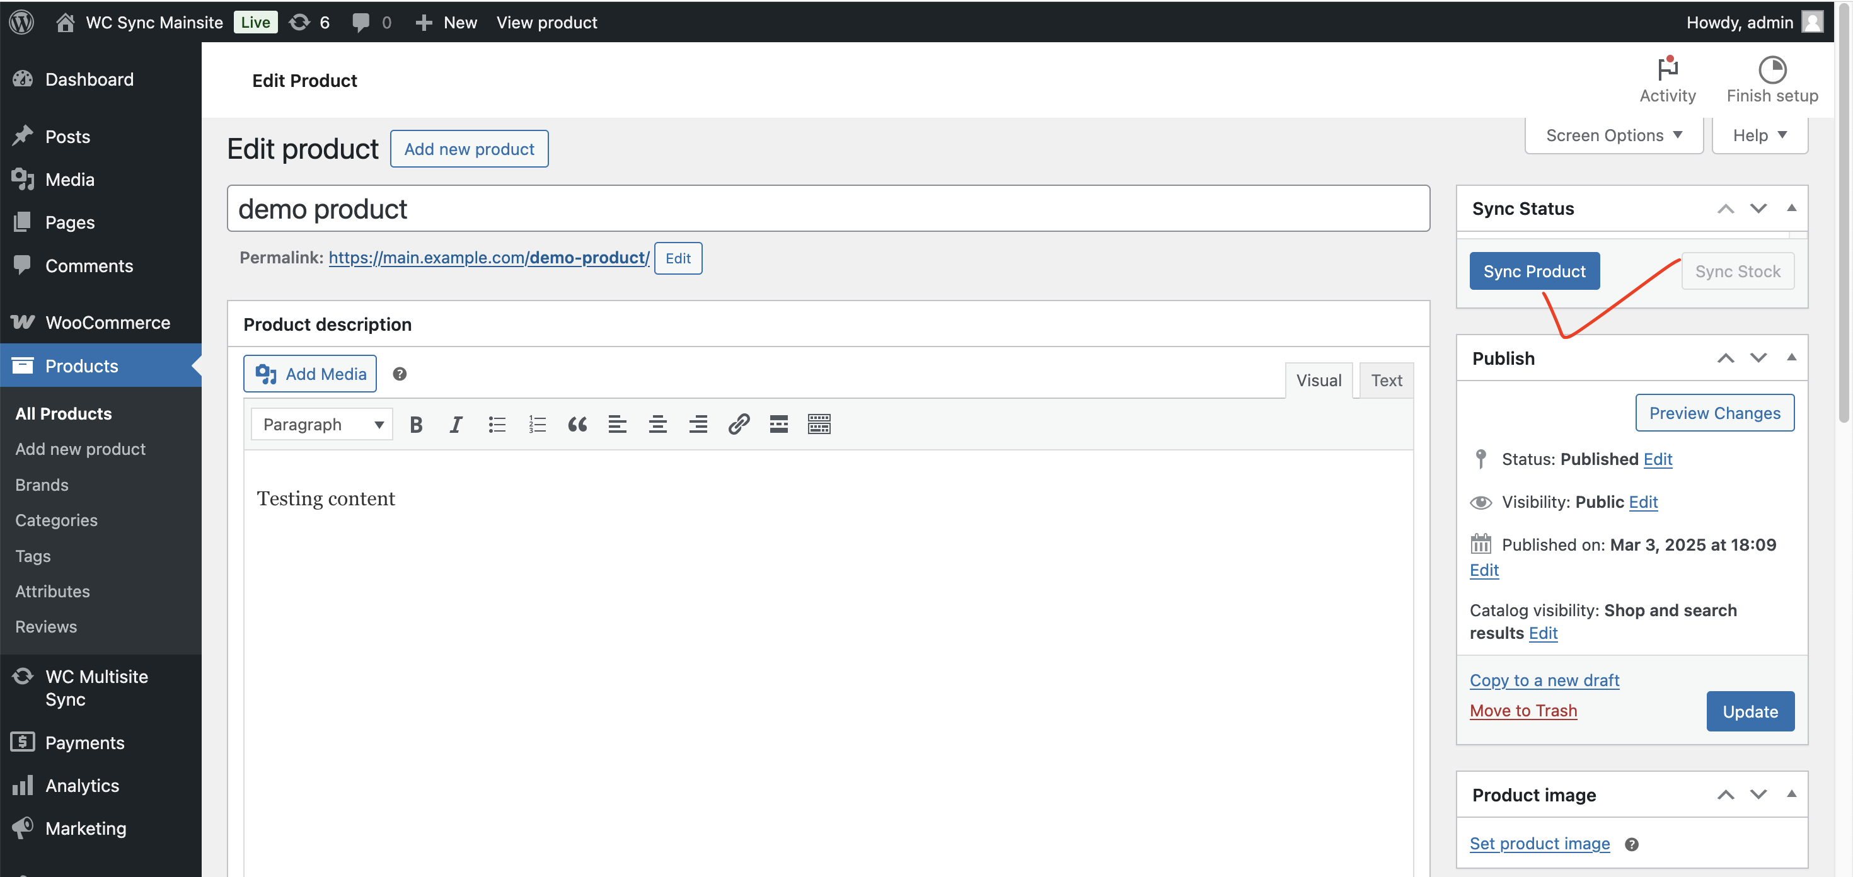
Task: Edit catalog visibility setting
Action: [1543, 633]
